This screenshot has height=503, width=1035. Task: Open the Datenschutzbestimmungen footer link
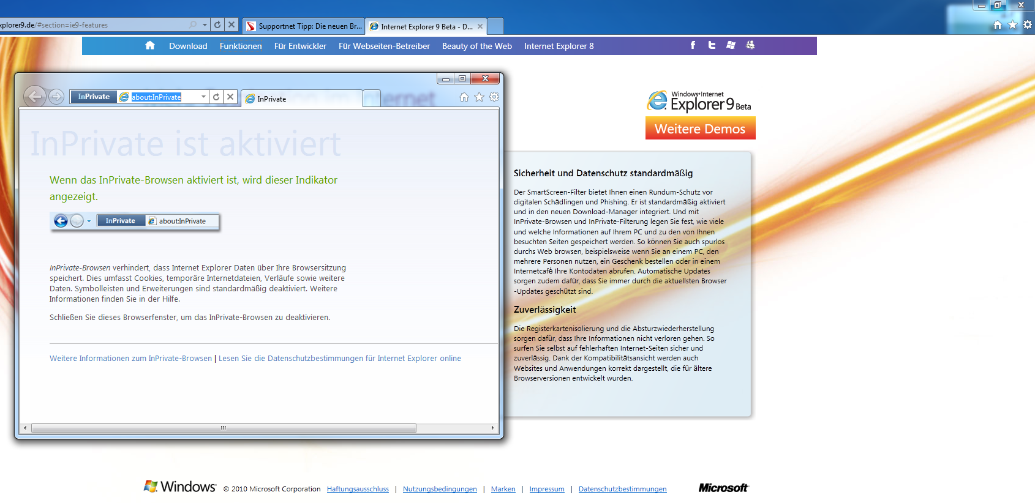[622, 489]
